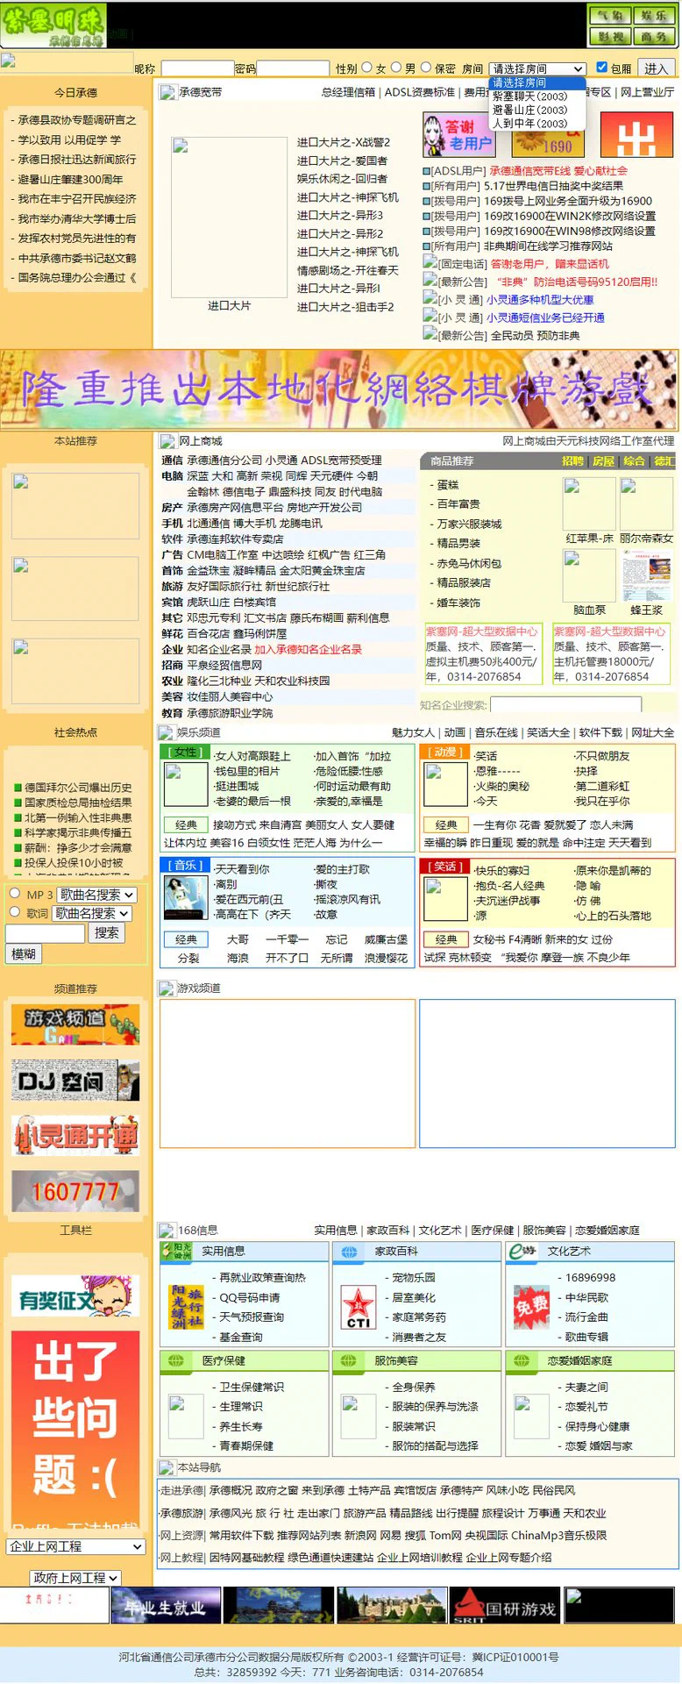Click the 答谢老用户 banner icon
Viewport: 682px width, 1684px height.
[459, 134]
